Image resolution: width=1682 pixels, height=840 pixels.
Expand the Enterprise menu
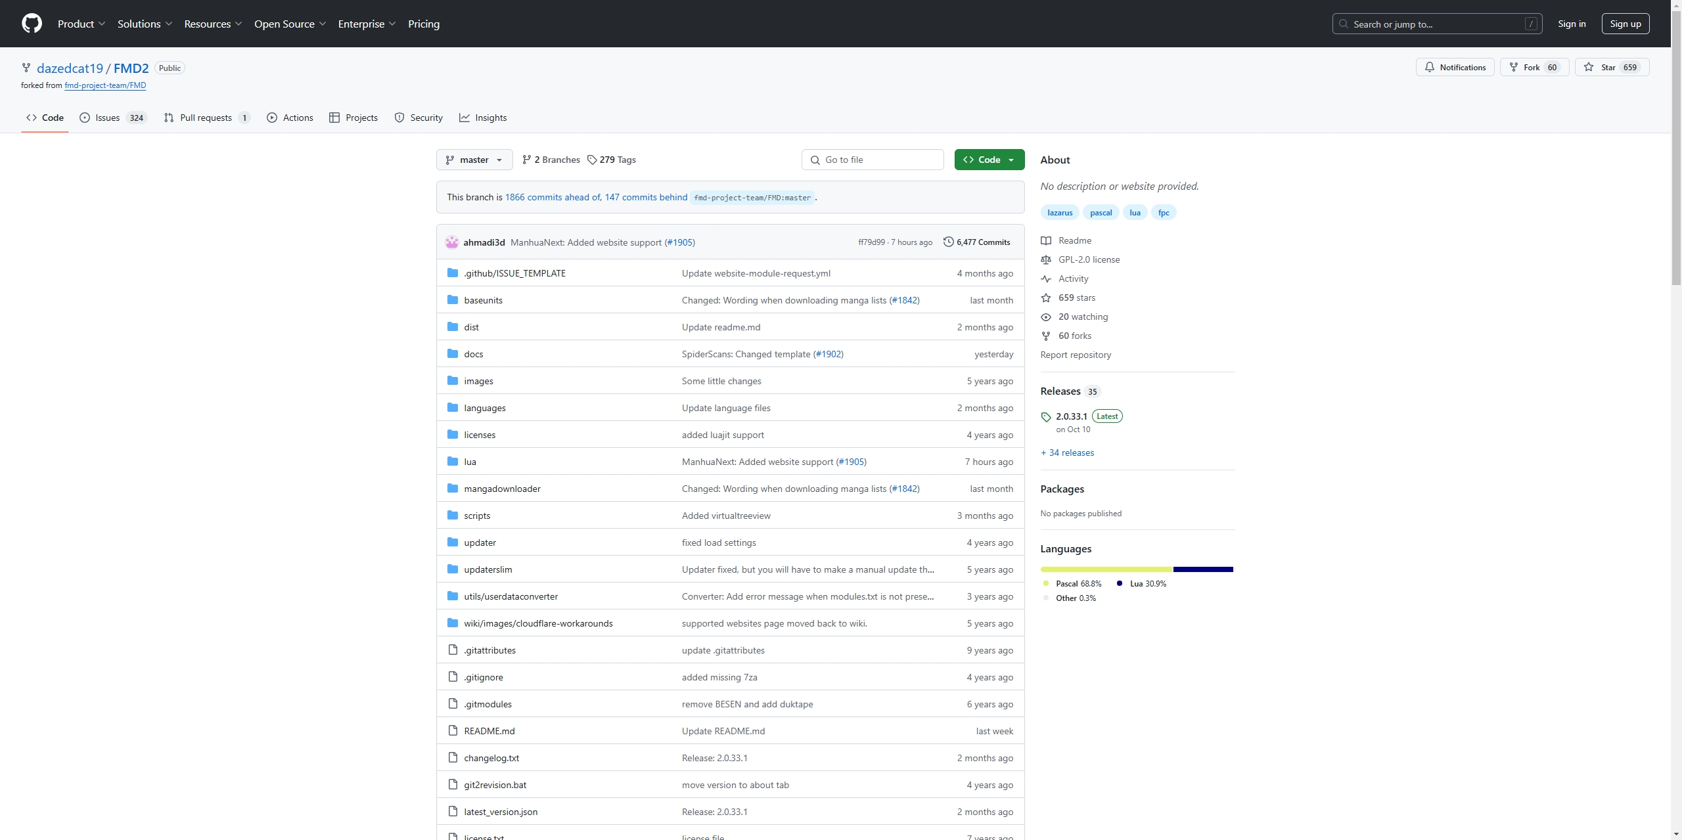[367, 24]
